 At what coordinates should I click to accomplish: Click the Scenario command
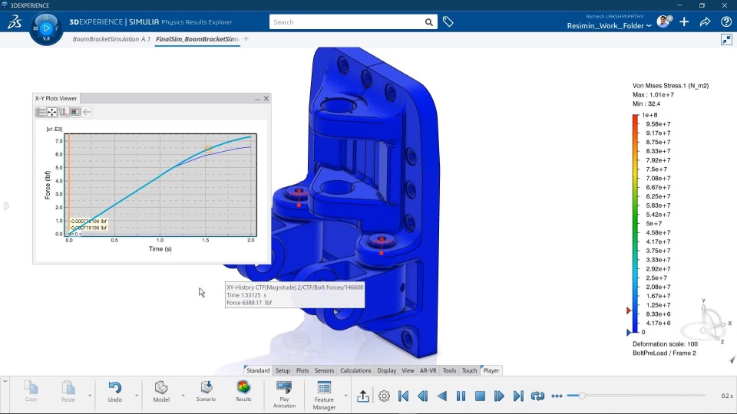coord(206,392)
